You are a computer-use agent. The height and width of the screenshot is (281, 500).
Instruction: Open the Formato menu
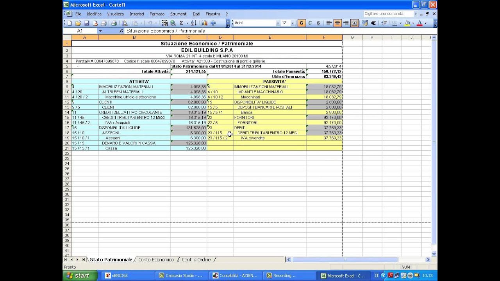click(157, 14)
